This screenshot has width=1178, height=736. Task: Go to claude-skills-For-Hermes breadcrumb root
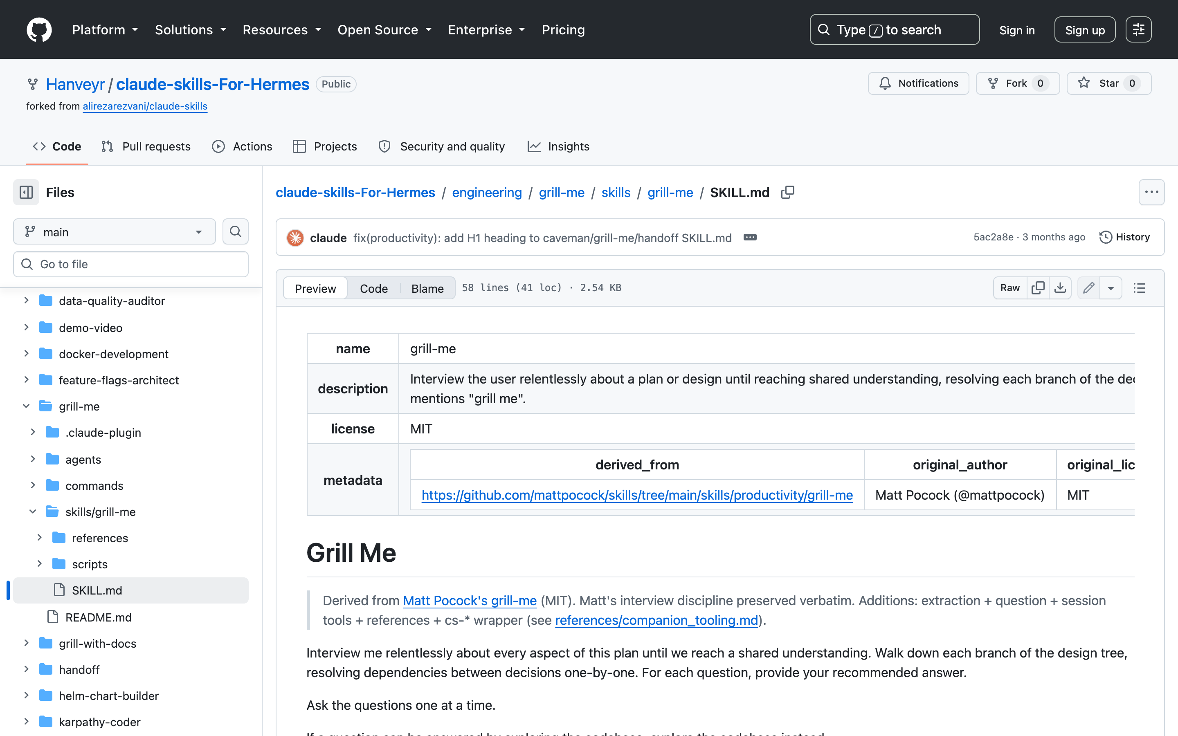(x=355, y=192)
